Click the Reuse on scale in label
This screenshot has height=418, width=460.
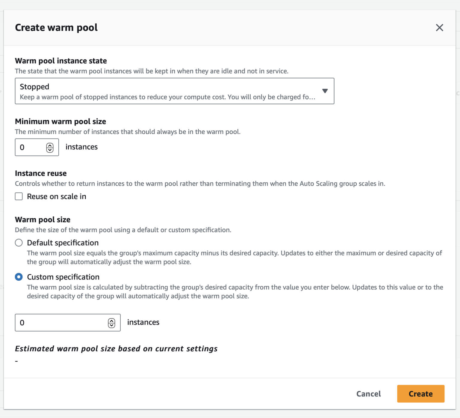point(56,196)
